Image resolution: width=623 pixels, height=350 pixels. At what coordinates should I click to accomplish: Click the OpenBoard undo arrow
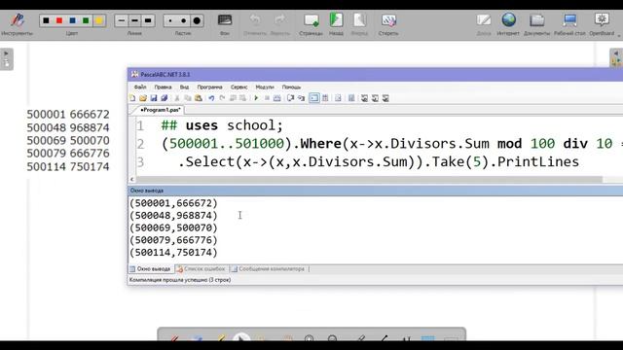tap(255, 23)
